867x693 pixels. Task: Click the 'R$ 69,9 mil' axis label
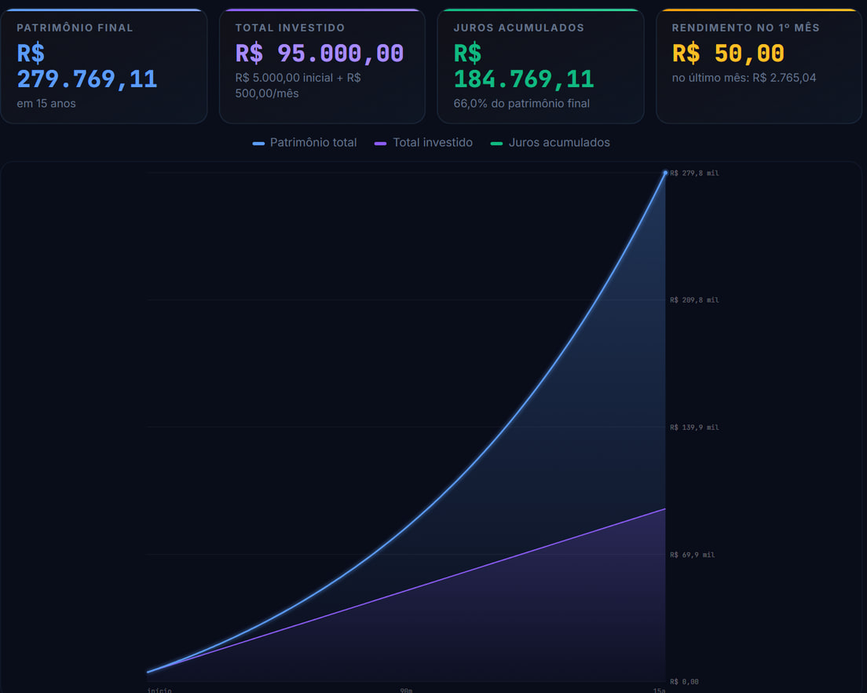coord(693,555)
